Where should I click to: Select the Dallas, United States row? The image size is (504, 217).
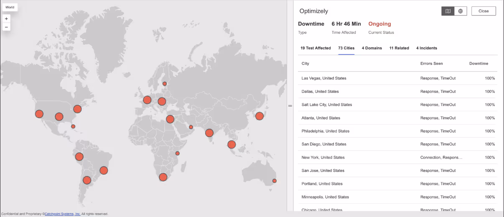398,92
